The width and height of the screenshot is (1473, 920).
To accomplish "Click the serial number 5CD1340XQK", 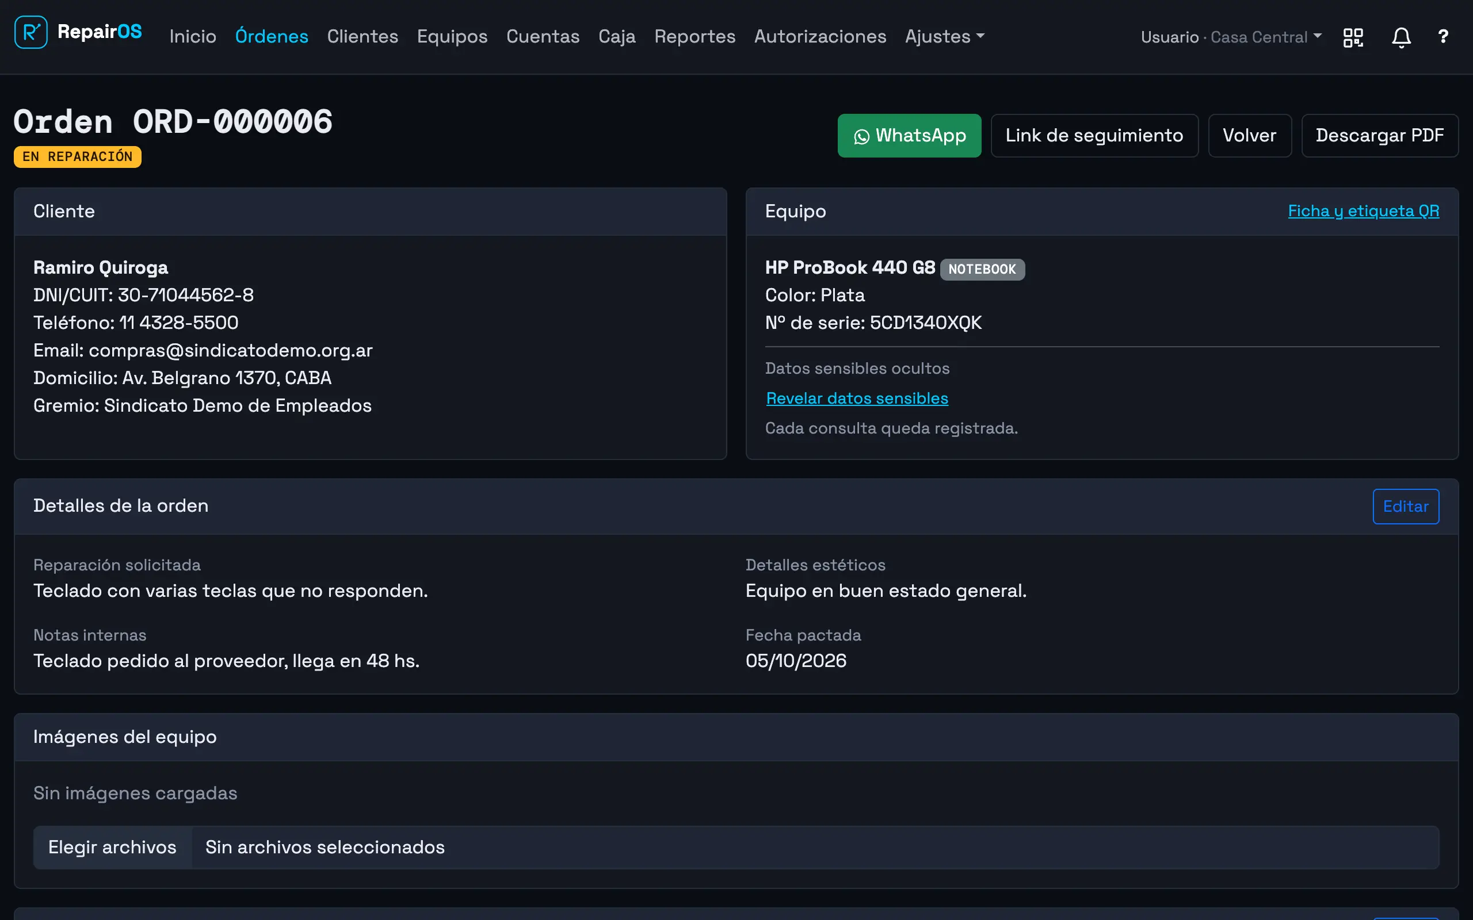I will click(x=926, y=323).
